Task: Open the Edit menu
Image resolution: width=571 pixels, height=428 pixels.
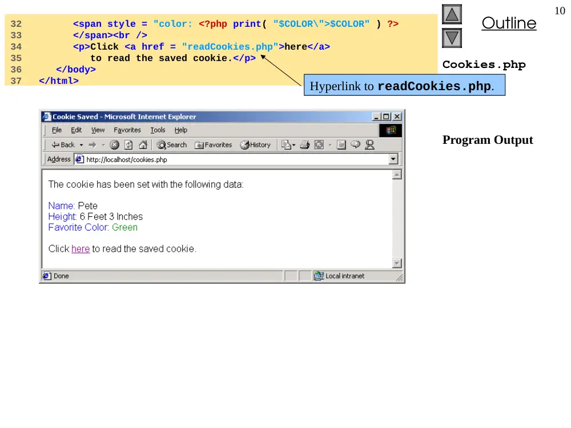Action: [76, 130]
